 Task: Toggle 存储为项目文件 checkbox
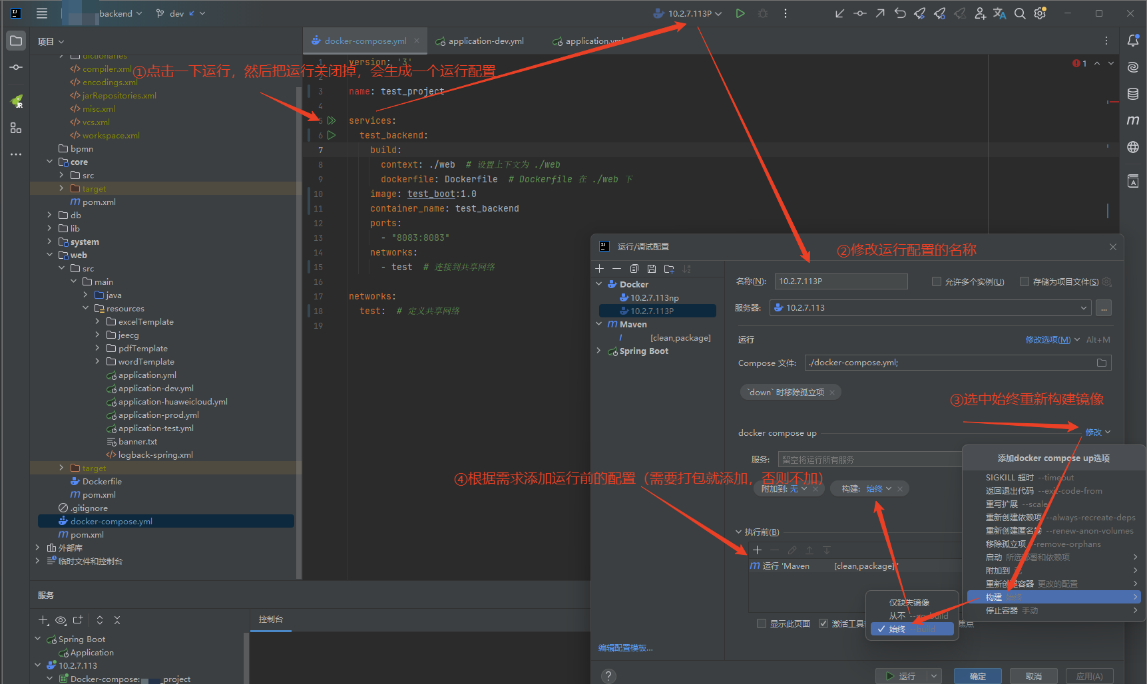pos(1025,281)
